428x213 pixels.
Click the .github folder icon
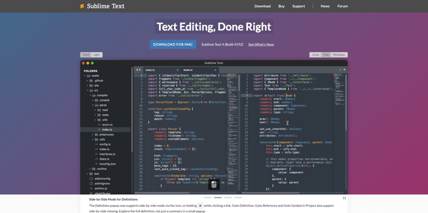pyautogui.click(x=91, y=81)
